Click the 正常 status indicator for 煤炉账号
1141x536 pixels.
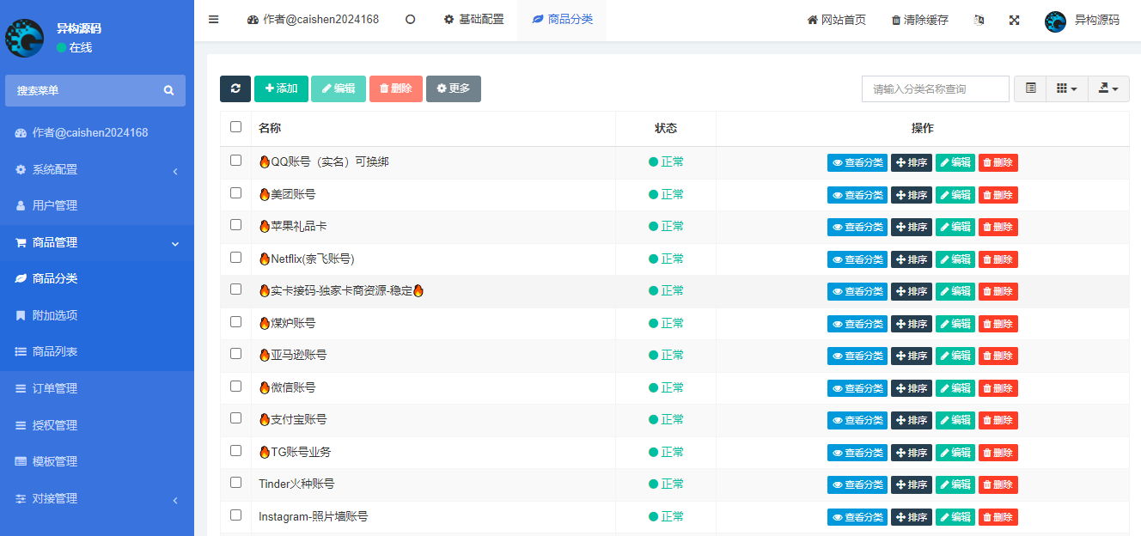[665, 323]
